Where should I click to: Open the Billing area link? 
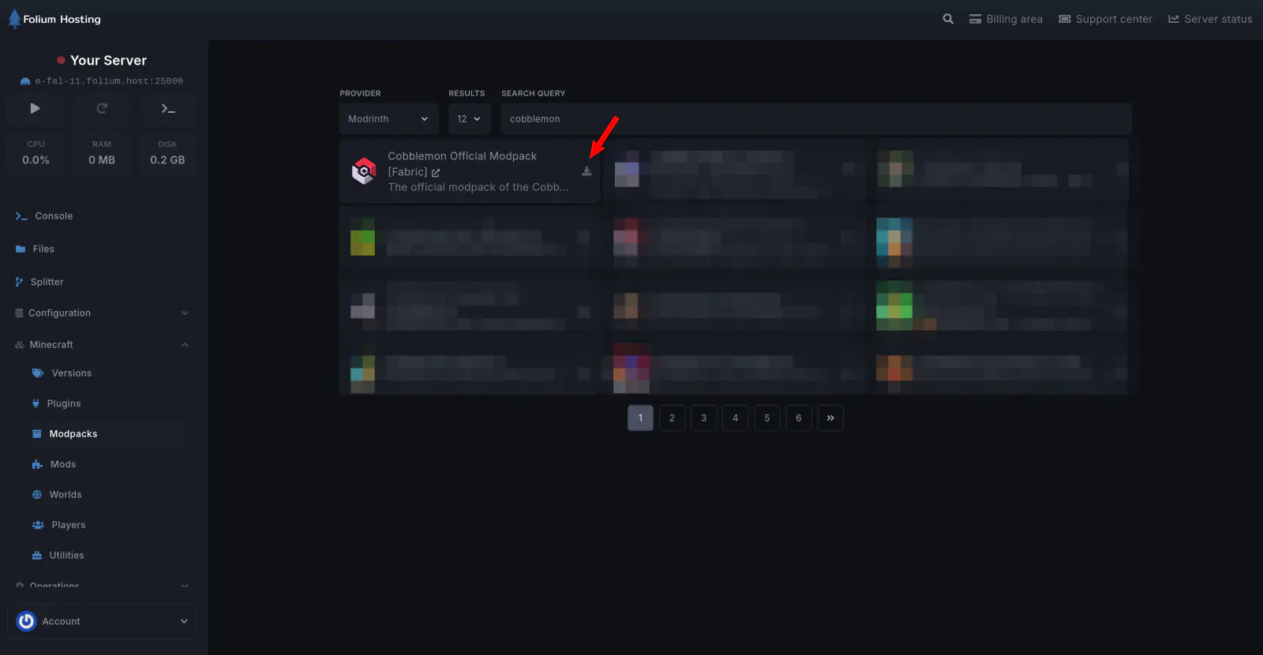click(x=1006, y=19)
